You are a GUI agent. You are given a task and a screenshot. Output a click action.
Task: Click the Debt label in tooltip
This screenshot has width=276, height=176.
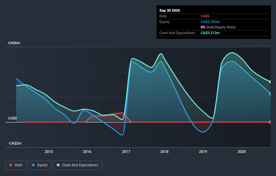coord(163,16)
